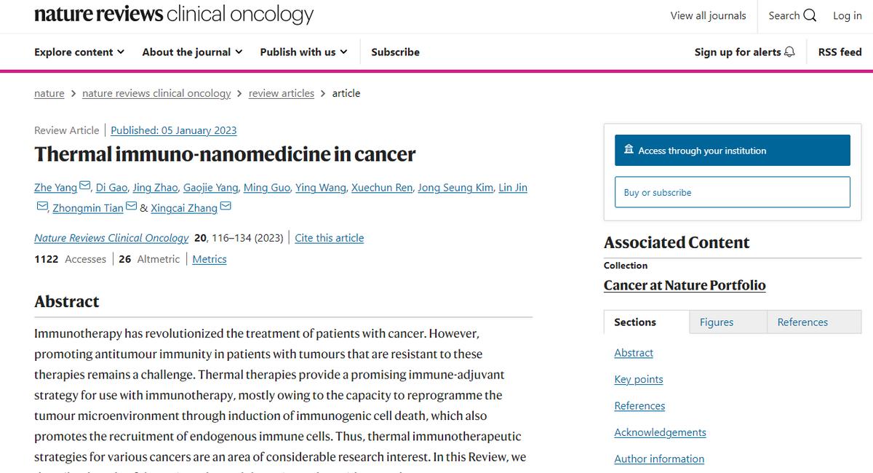Click Lin Jin's email envelope icon
The width and height of the screenshot is (873, 473).
42,207
